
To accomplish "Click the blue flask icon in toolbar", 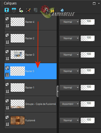I will pos(62,10).
